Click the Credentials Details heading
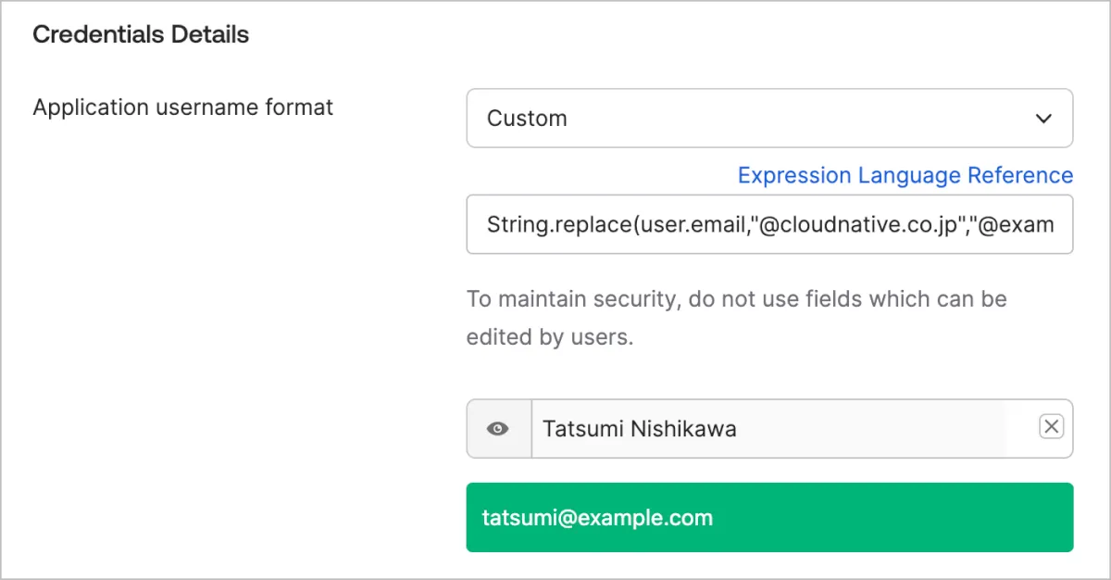1111x580 pixels. click(141, 35)
